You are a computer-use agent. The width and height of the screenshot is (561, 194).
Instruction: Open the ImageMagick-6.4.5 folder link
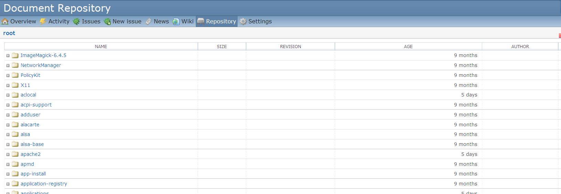(43, 55)
